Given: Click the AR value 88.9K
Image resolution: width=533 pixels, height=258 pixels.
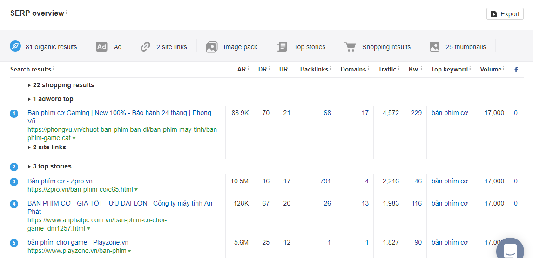Looking at the screenshot, I should [x=240, y=113].
